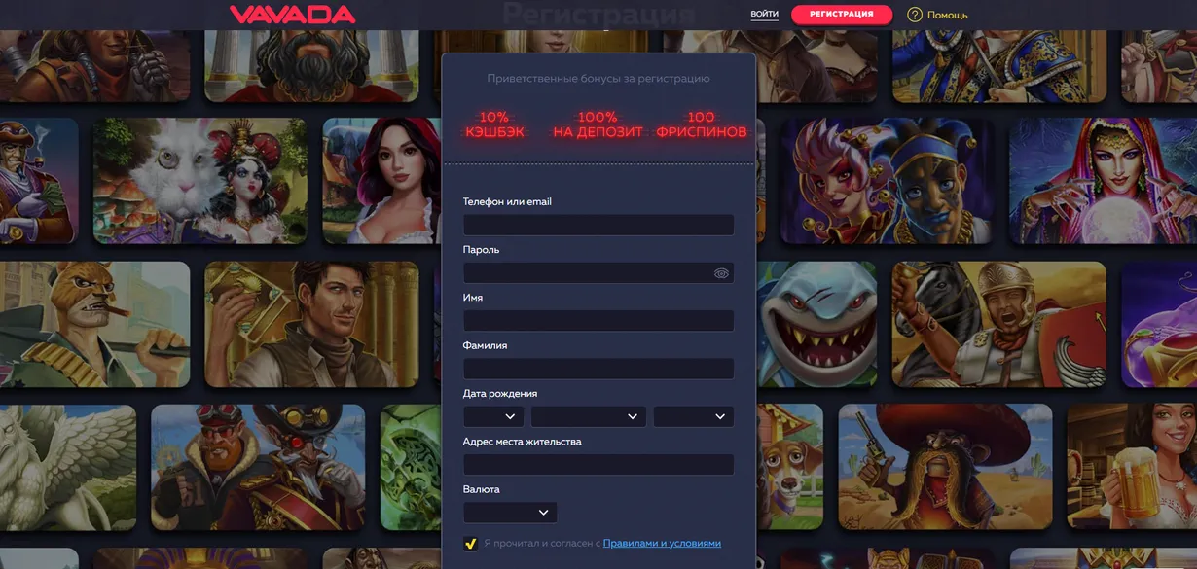Open the Roman soldier with horse game
The image size is (1197, 569).
(x=998, y=324)
